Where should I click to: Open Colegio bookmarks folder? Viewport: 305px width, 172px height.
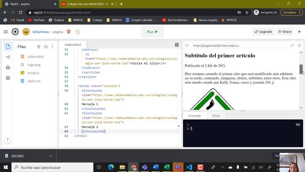(x=95, y=20)
